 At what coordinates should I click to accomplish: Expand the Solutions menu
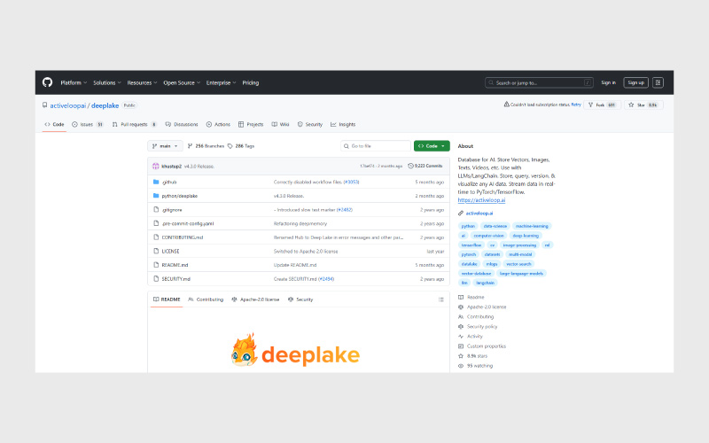click(x=107, y=82)
